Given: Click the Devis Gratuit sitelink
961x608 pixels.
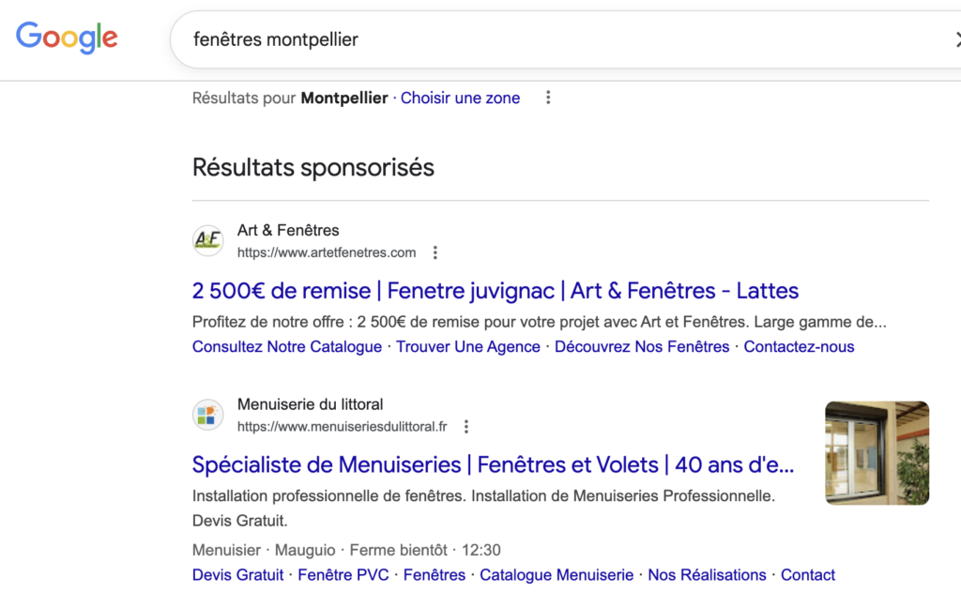Looking at the screenshot, I should coord(237,574).
